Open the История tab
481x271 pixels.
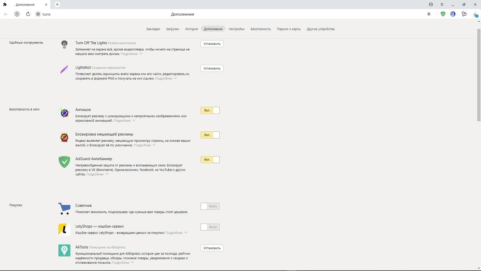pos(192,29)
